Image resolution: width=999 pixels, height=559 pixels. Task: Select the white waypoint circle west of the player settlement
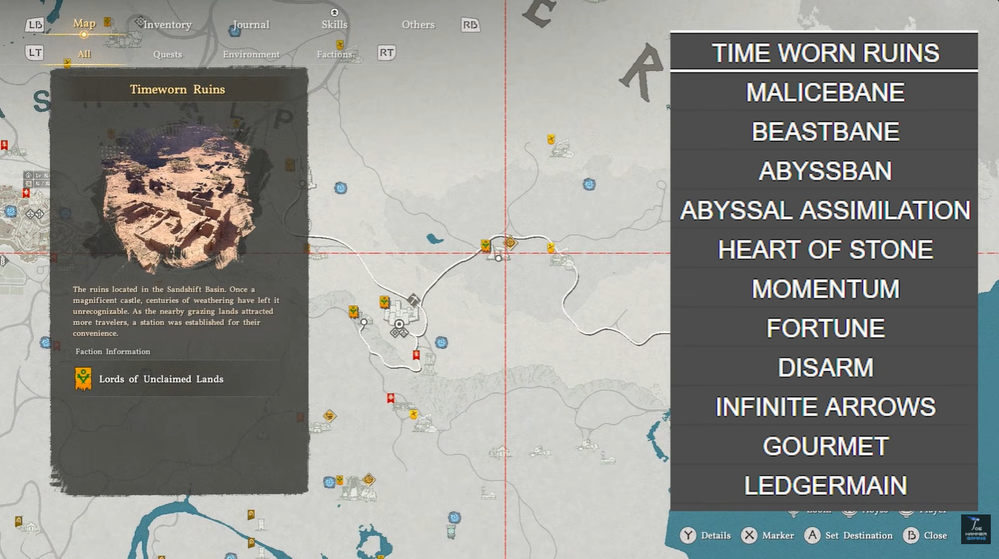(x=364, y=322)
